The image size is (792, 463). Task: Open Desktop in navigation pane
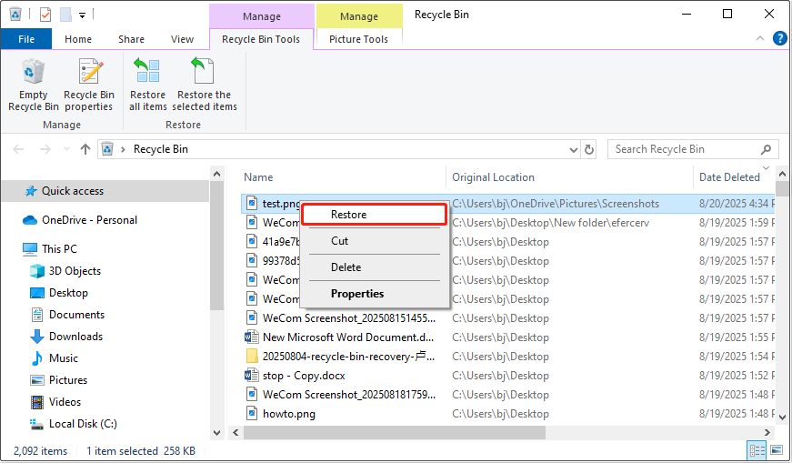[68, 293]
